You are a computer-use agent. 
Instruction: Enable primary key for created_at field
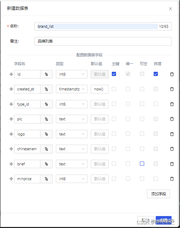[114, 89]
